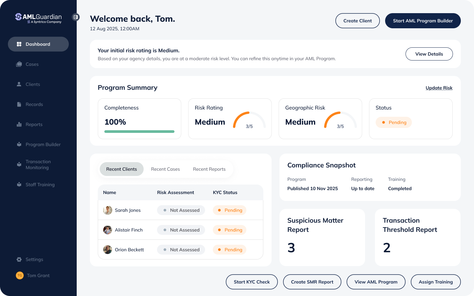474x296 pixels.
Task: Click the Completeness progress bar
Action: point(139,132)
